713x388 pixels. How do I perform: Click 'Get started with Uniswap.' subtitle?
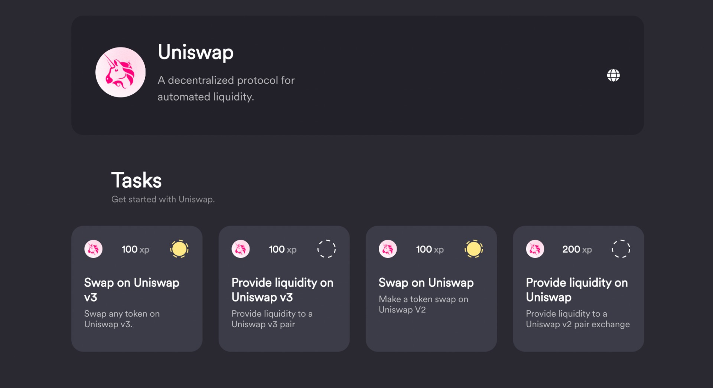pos(163,199)
